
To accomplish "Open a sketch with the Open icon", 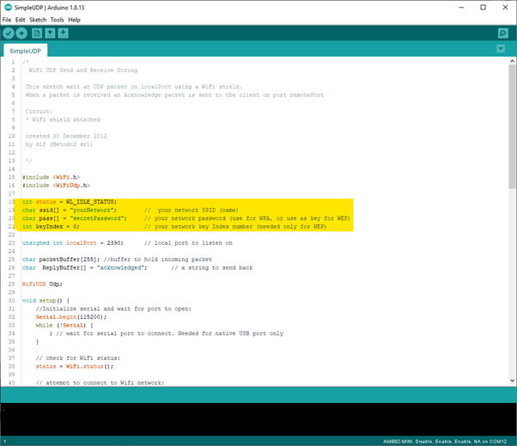I will [50, 33].
